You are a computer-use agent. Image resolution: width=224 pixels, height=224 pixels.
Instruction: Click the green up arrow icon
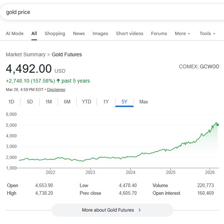[x=58, y=80]
